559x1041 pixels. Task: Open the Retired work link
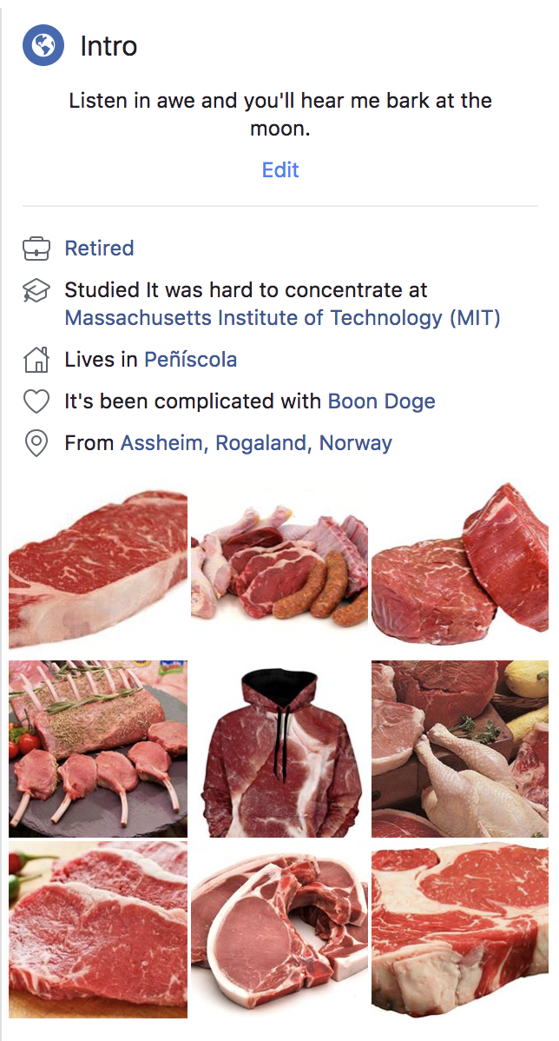(x=99, y=249)
